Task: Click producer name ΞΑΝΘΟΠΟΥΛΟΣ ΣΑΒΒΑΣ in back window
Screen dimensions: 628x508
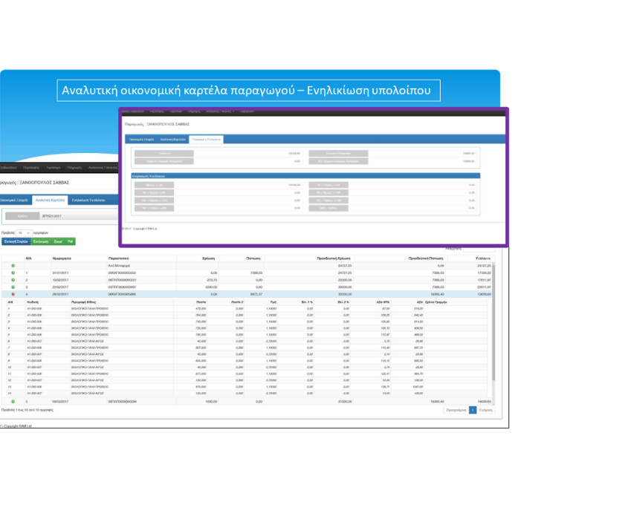Action: tap(44, 183)
